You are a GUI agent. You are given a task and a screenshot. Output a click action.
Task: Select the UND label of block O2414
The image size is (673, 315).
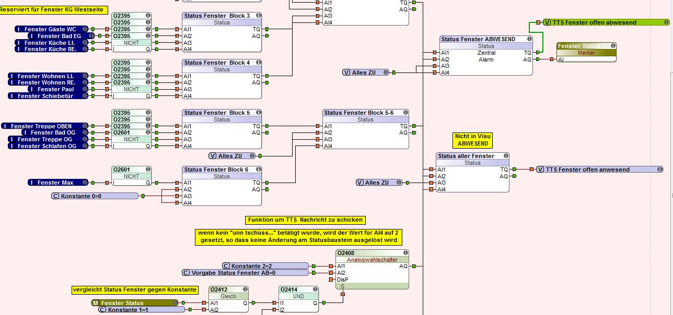pyautogui.click(x=298, y=296)
